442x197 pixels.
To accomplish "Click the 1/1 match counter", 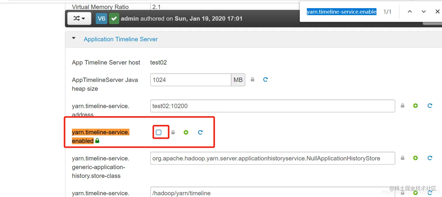I will pos(387,12).
